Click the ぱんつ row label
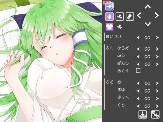Viewport: 163px width, 122px height. click(x=123, y=63)
